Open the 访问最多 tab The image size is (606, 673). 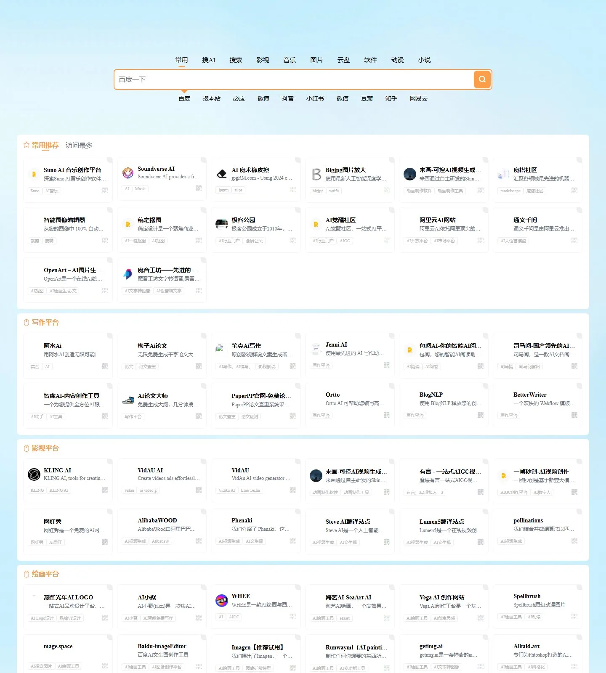[79, 145]
